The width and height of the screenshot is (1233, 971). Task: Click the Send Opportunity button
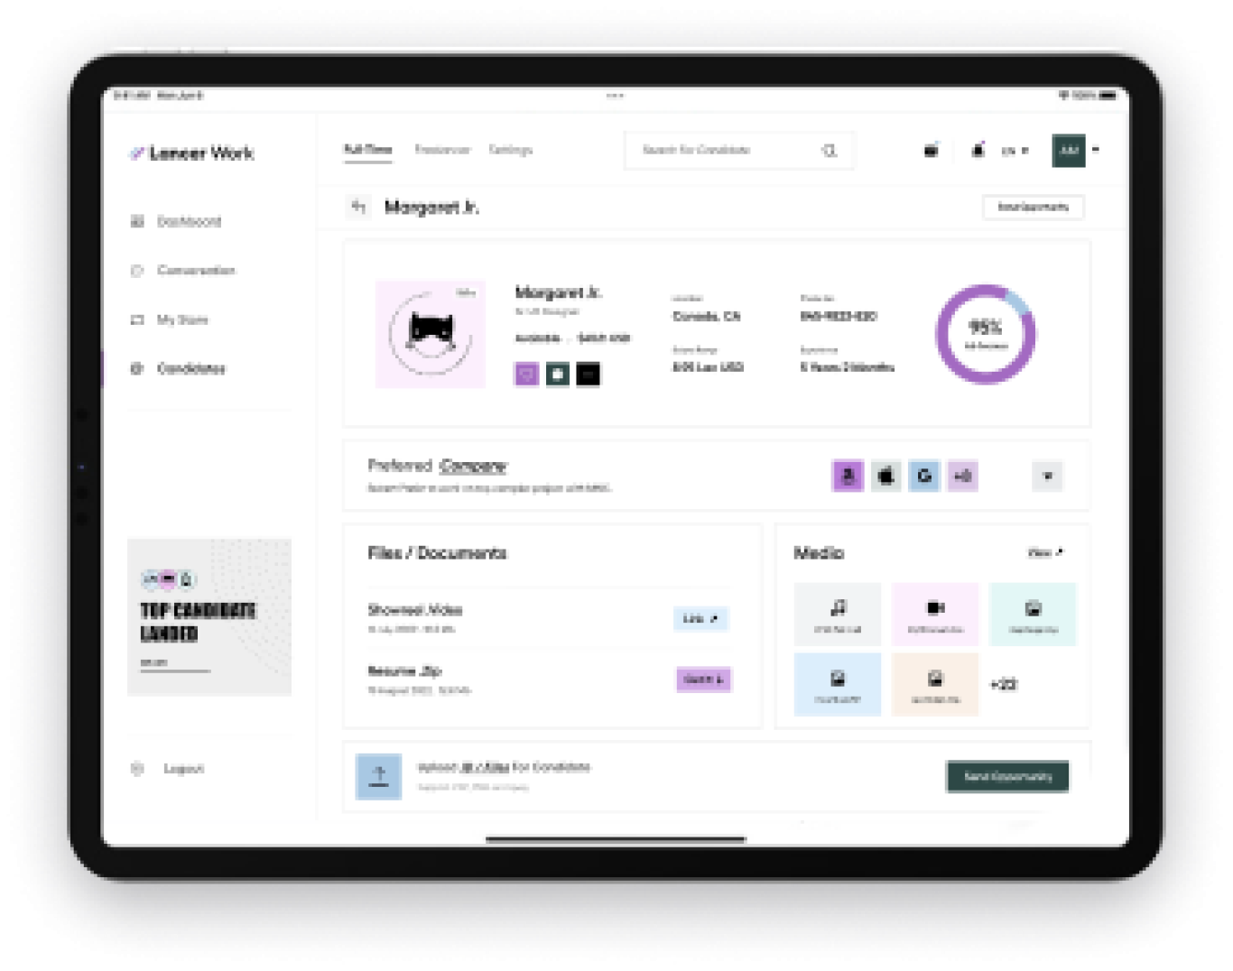pos(1007,776)
